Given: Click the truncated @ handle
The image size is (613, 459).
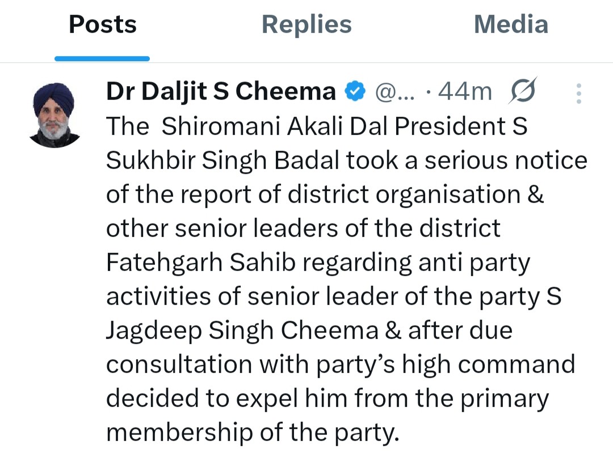Looking at the screenshot, I should pos(396,92).
